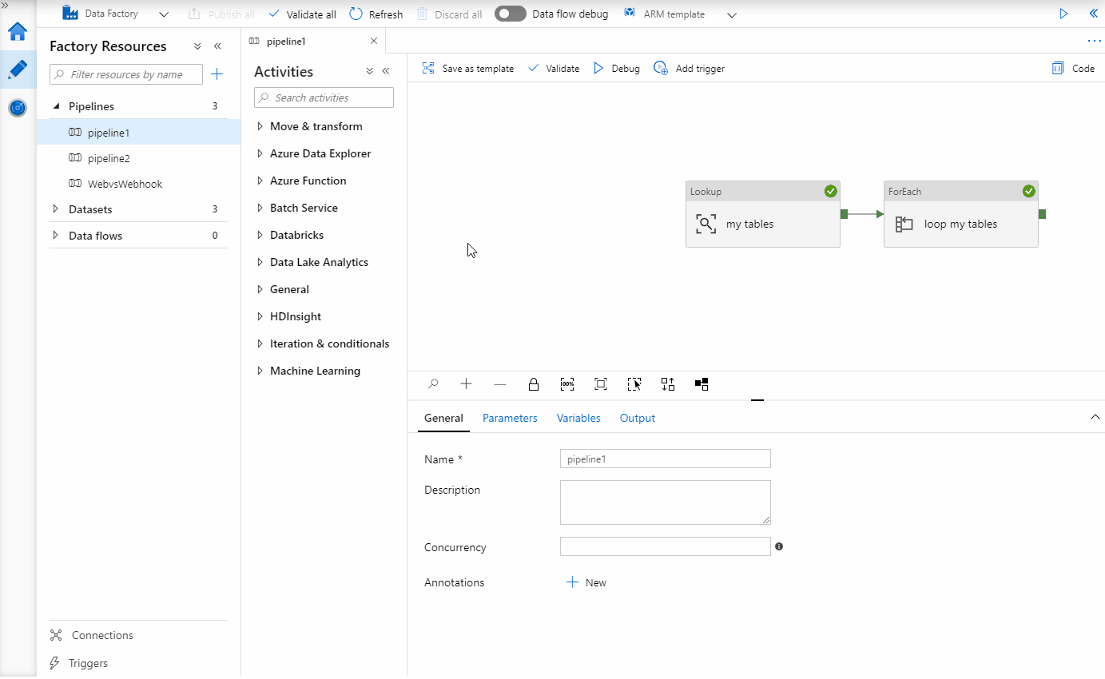This screenshot has height=679, width=1105.
Task: Zoom in on the pipeline canvas
Action: click(x=466, y=384)
